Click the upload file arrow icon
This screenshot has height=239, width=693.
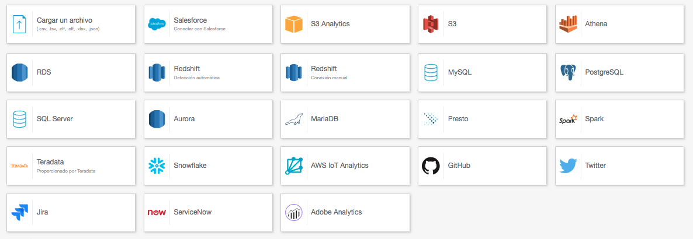19,24
